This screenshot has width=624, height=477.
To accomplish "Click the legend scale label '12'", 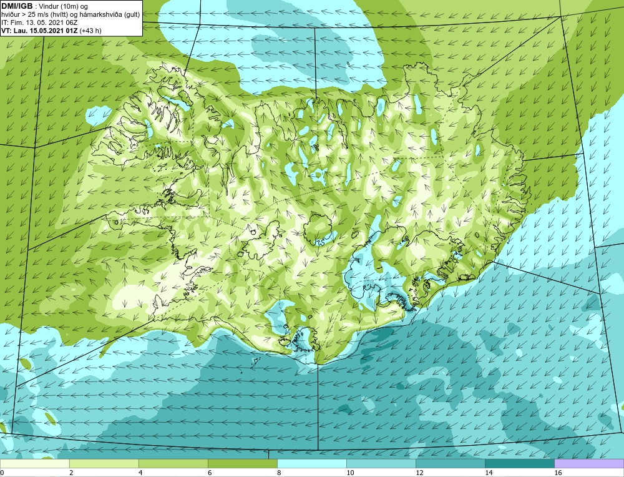I will [x=419, y=473].
